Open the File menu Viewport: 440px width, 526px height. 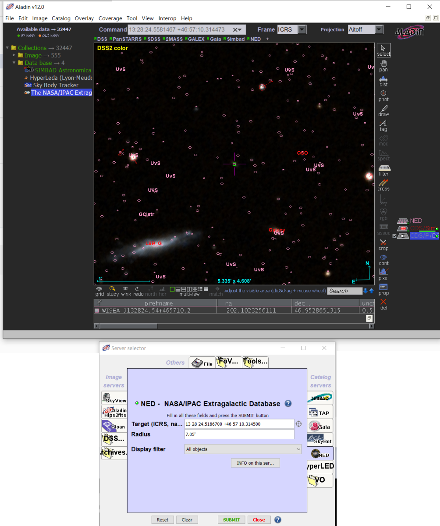(10, 18)
